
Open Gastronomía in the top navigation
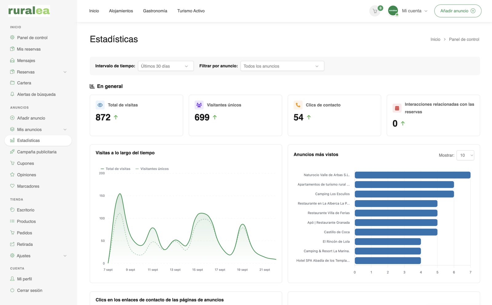(x=155, y=11)
